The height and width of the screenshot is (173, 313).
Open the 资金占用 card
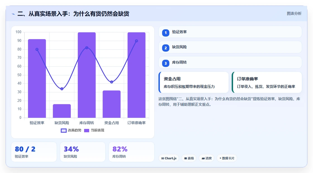(x=193, y=82)
